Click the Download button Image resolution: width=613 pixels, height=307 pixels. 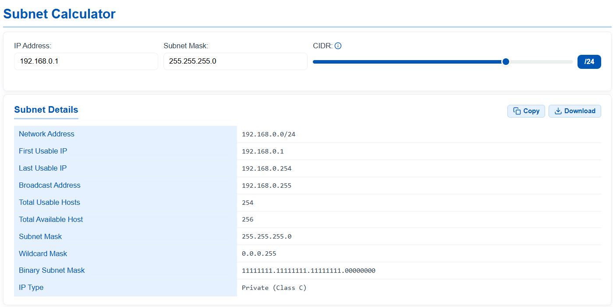pyautogui.click(x=575, y=111)
